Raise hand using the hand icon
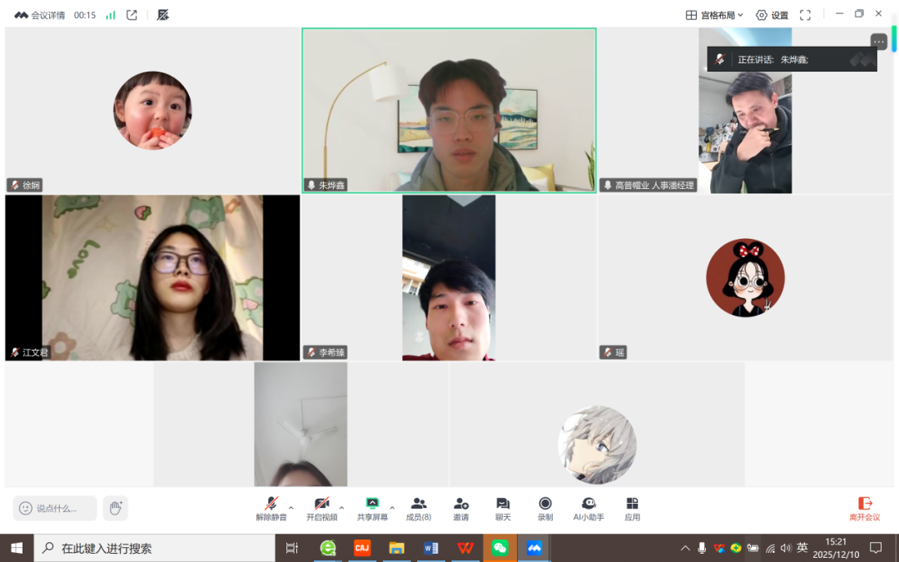899x562 pixels. [x=116, y=508]
